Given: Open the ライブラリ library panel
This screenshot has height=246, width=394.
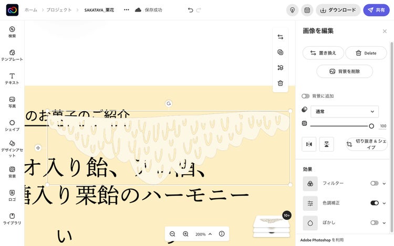Looking at the screenshot, I should [12, 219].
